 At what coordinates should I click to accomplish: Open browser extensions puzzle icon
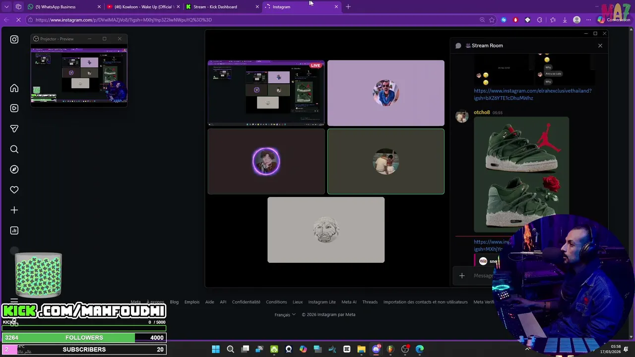point(539,20)
